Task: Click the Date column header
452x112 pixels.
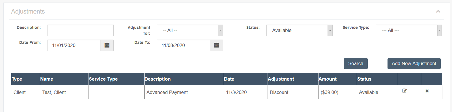Action: coord(229,79)
